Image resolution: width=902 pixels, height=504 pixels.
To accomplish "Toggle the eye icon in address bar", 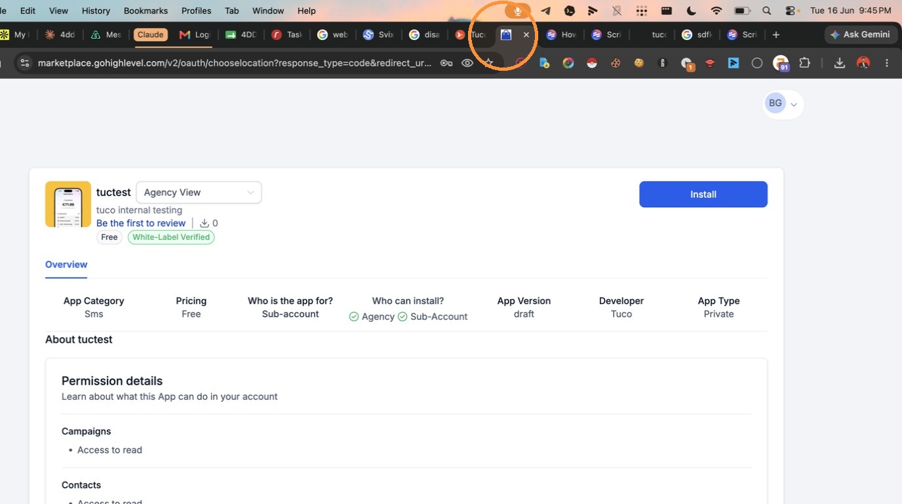I will click(x=467, y=63).
